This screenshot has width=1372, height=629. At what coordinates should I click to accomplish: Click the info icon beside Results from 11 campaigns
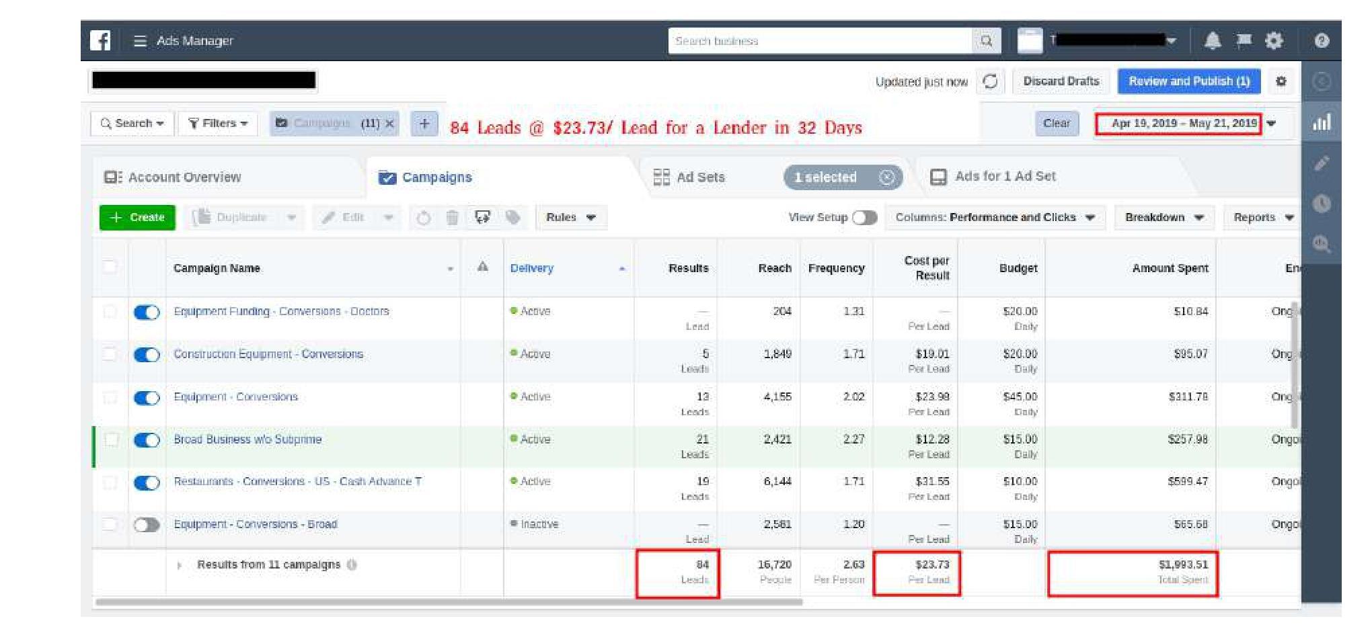tap(352, 564)
